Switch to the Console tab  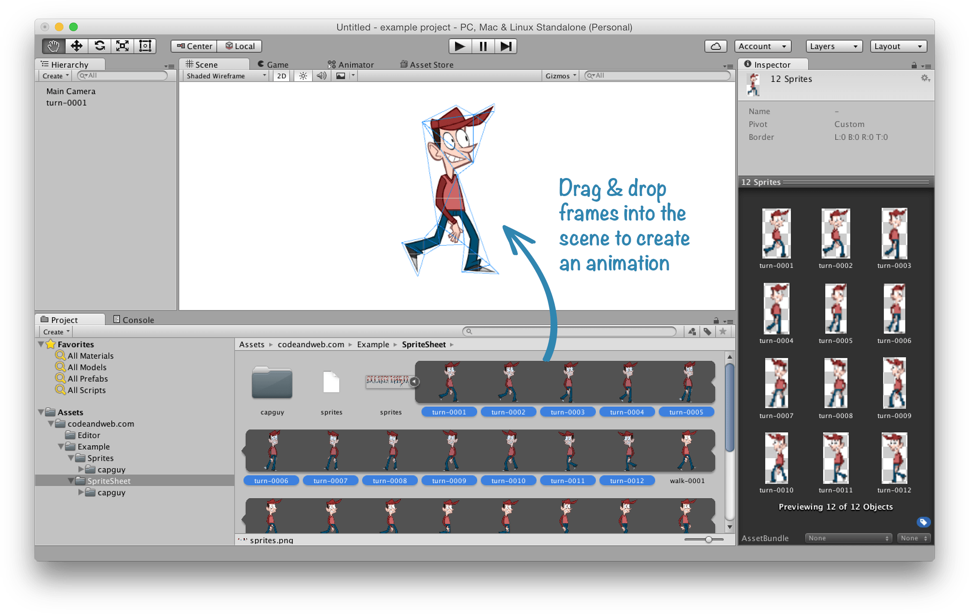(x=134, y=320)
